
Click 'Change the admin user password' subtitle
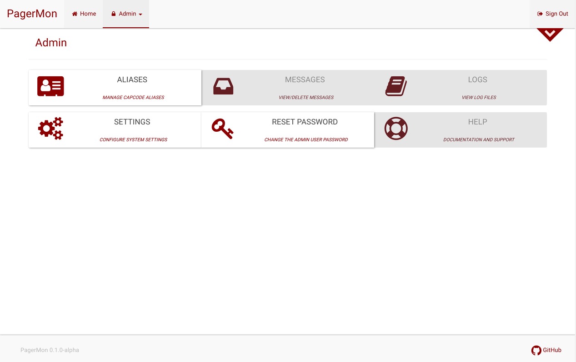pos(306,139)
